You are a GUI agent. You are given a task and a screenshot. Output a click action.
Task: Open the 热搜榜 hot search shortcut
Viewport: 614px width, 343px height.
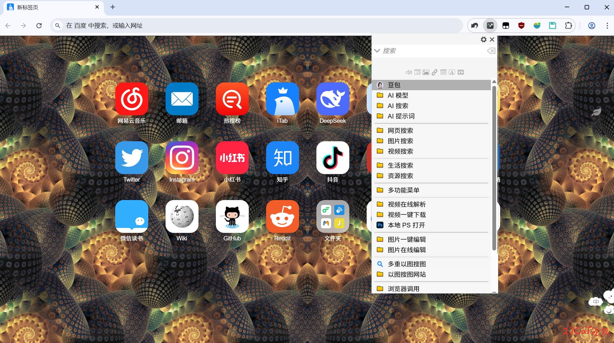pyautogui.click(x=232, y=99)
